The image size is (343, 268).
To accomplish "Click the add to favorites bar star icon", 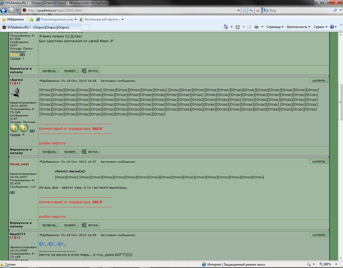I will [31, 19].
